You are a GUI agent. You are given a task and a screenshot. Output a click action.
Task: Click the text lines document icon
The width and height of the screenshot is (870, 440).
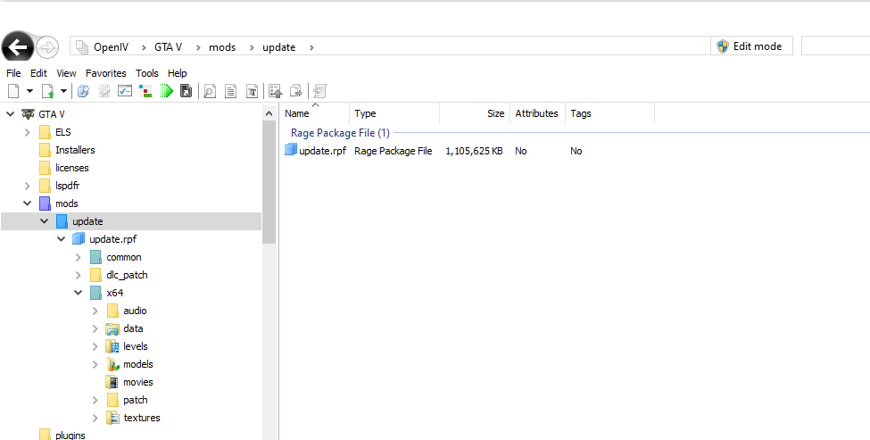coord(231,91)
